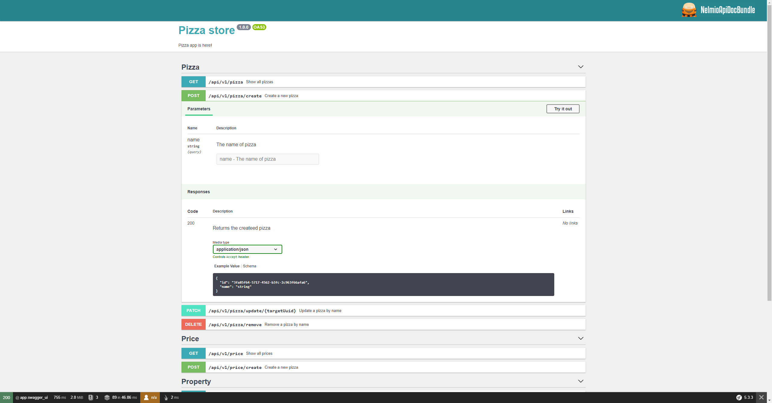772x403 pixels.
Task: Collapse the Pizza section
Action: click(581, 67)
